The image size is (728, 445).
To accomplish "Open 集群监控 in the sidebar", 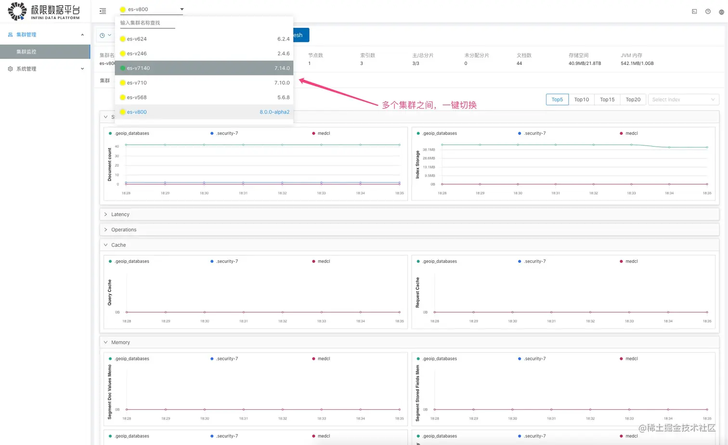I will (45, 51).
